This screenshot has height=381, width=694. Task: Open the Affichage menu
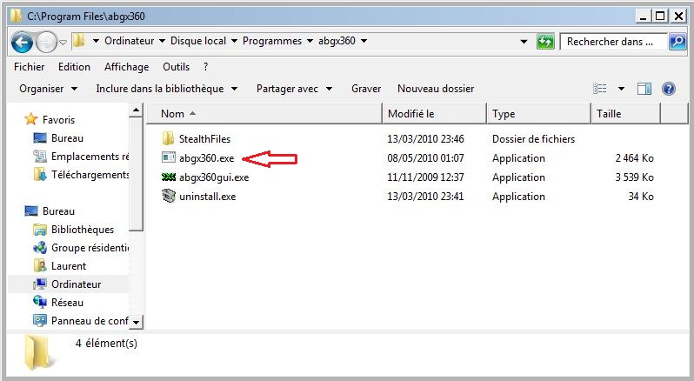pos(127,67)
